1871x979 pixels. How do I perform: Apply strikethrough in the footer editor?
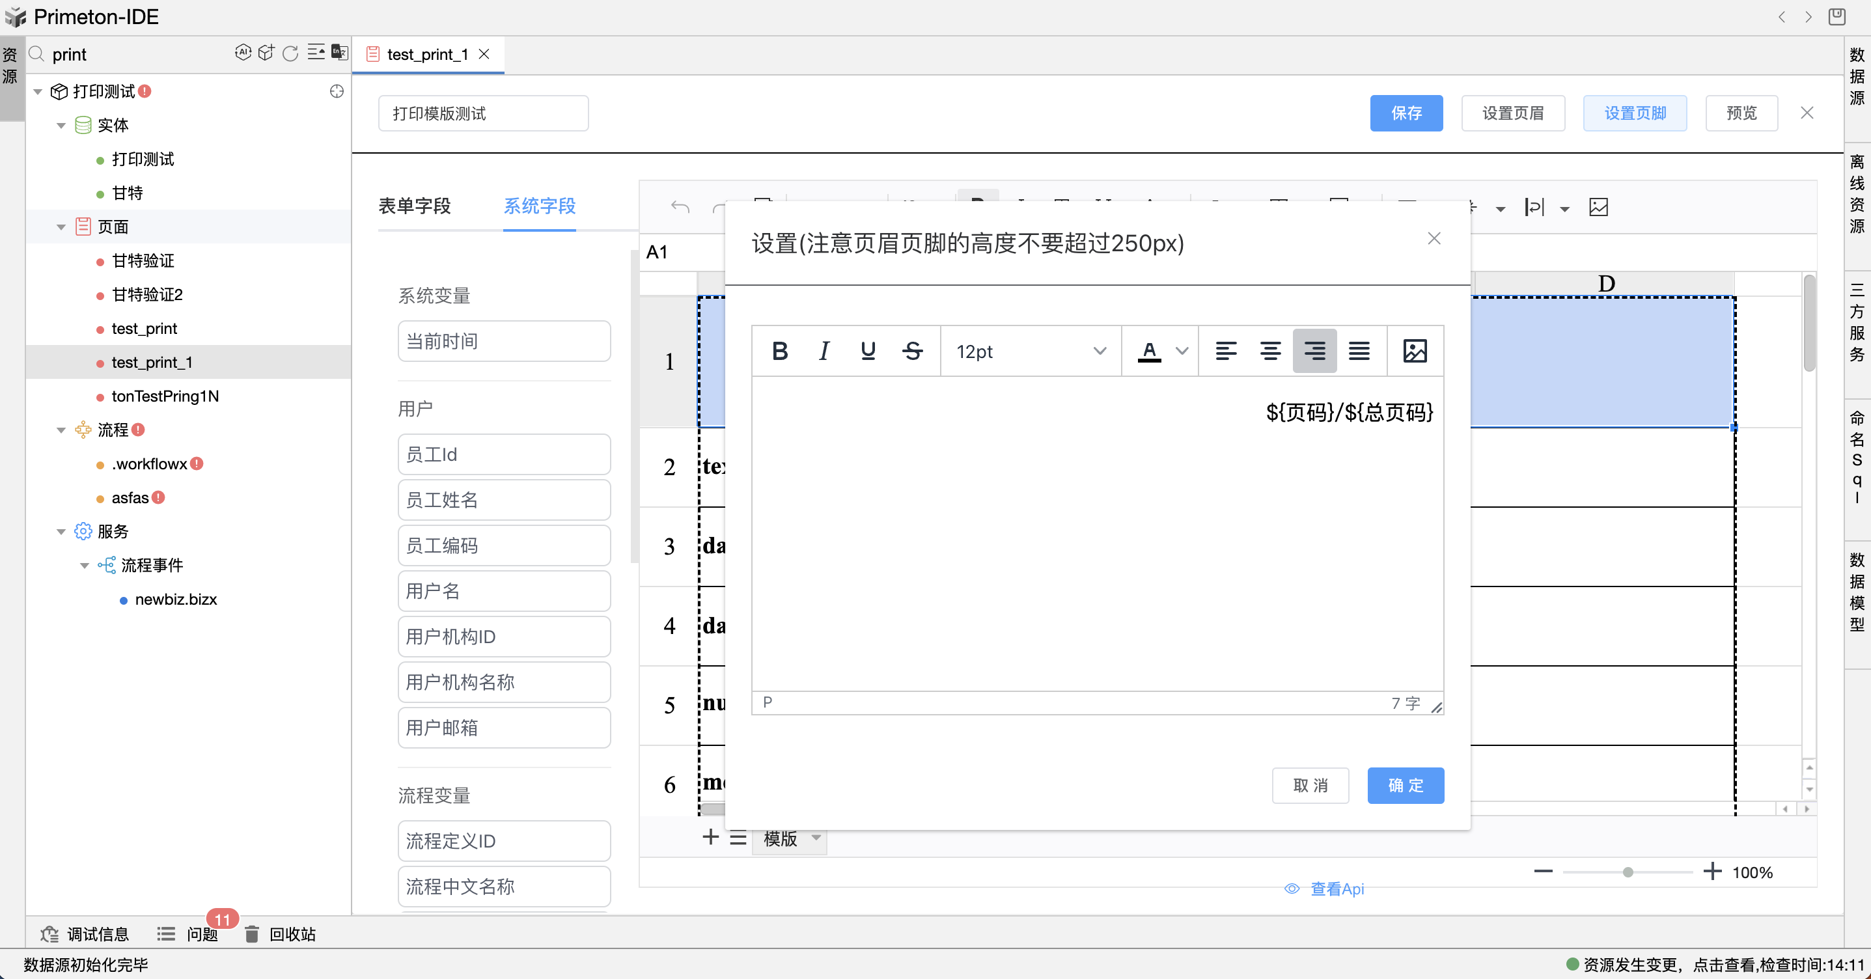tap(912, 352)
